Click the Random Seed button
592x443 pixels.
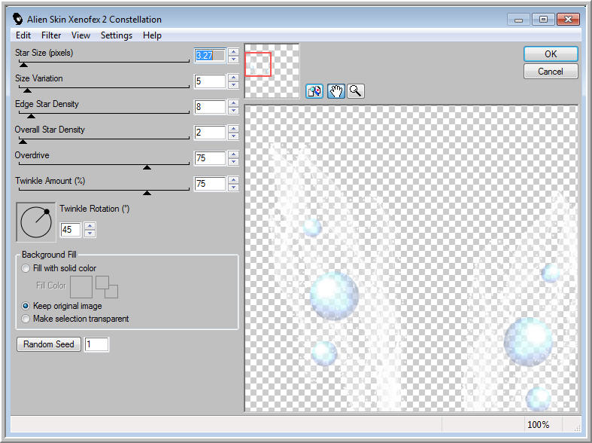[49, 344]
